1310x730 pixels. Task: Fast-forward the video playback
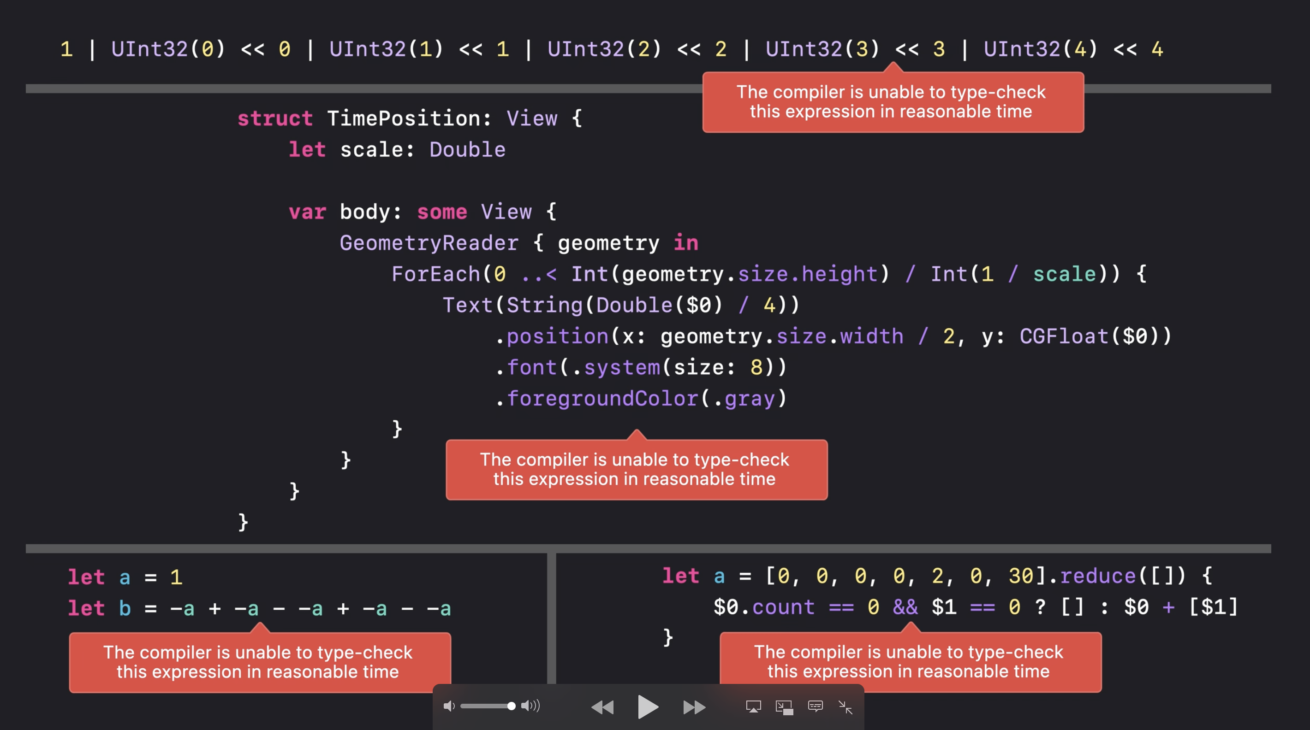[694, 706]
